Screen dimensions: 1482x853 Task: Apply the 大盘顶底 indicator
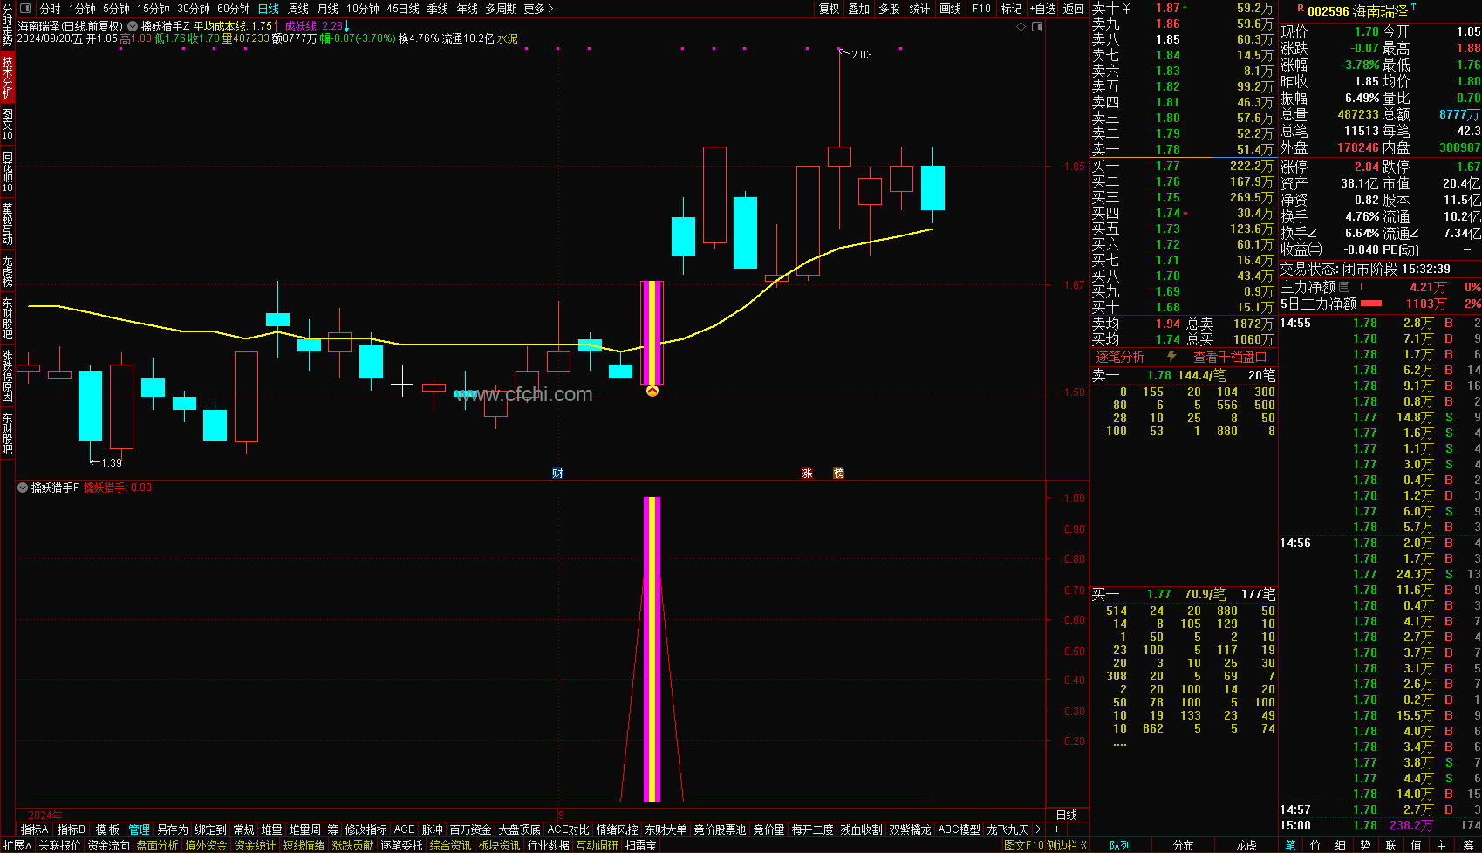pos(519,829)
